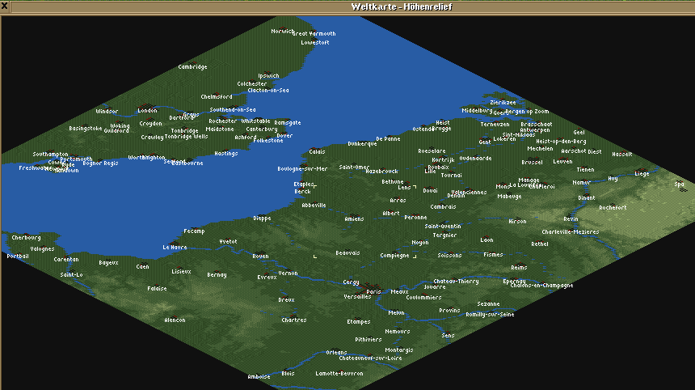Center the view on Le Havre

pyautogui.click(x=175, y=248)
